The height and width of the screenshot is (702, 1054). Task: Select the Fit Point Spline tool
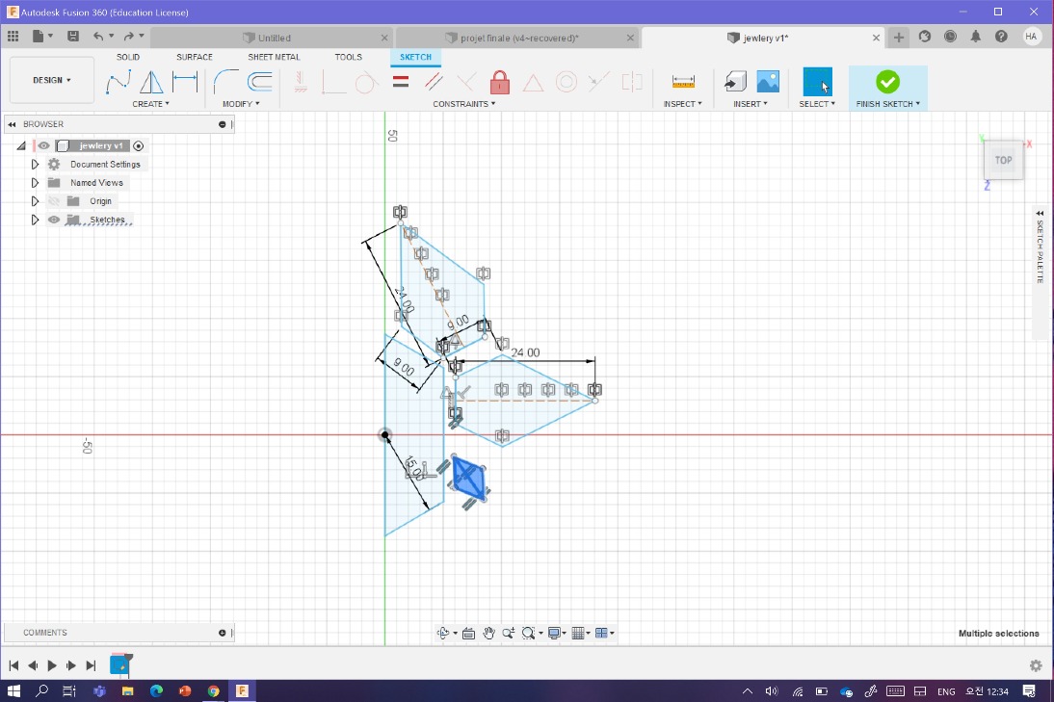point(119,82)
